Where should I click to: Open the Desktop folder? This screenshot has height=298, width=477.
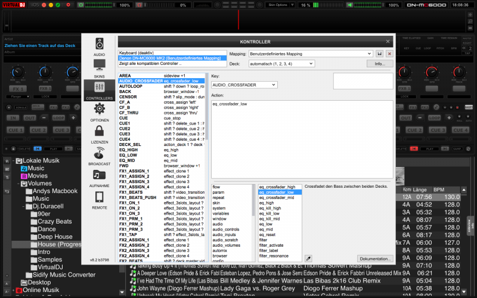[x=36, y=282]
